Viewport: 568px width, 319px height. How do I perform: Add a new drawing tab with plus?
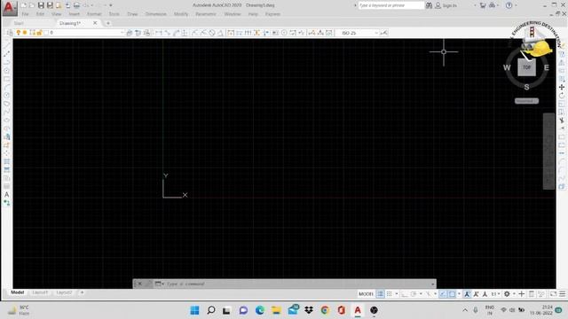[108, 23]
